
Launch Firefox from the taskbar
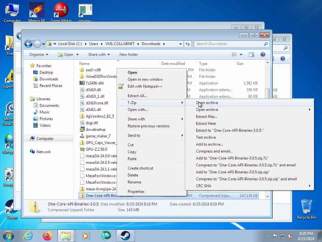coord(47,236)
